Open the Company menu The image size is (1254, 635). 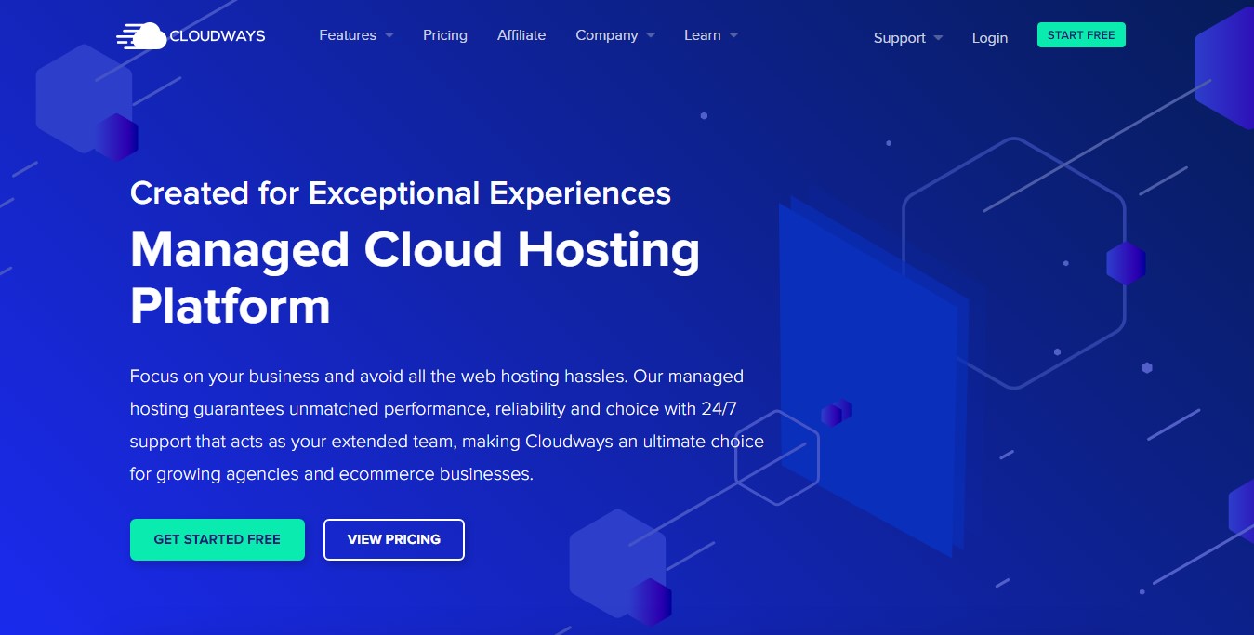607,35
